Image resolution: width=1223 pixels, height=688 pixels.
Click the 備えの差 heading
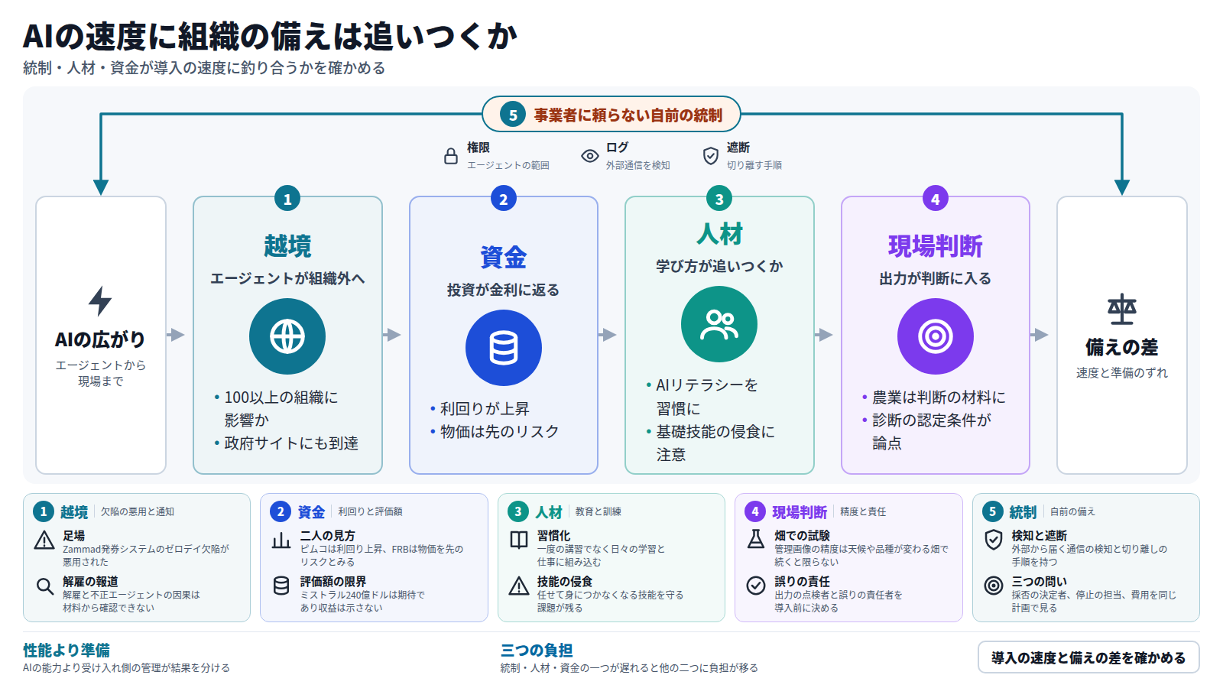coord(1122,348)
